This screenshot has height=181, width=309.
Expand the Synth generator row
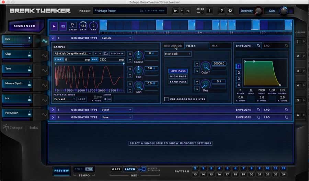(53, 110)
